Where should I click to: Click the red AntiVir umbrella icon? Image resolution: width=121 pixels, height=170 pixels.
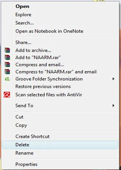(x=7, y=95)
